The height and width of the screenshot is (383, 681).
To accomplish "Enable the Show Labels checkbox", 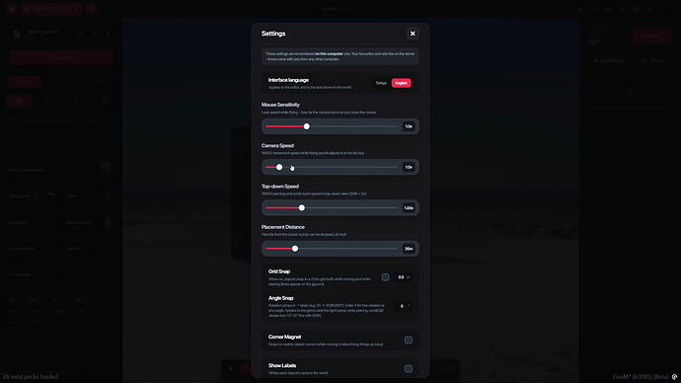I will coord(409,368).
